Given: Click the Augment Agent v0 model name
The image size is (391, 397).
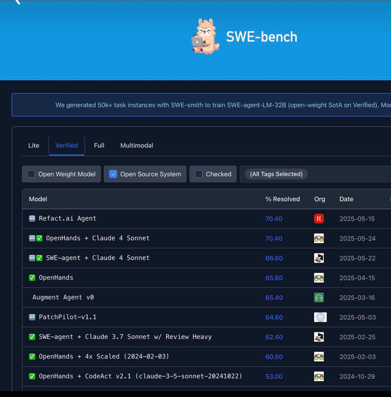Looking at the screenshot, I should click(63, 297).
